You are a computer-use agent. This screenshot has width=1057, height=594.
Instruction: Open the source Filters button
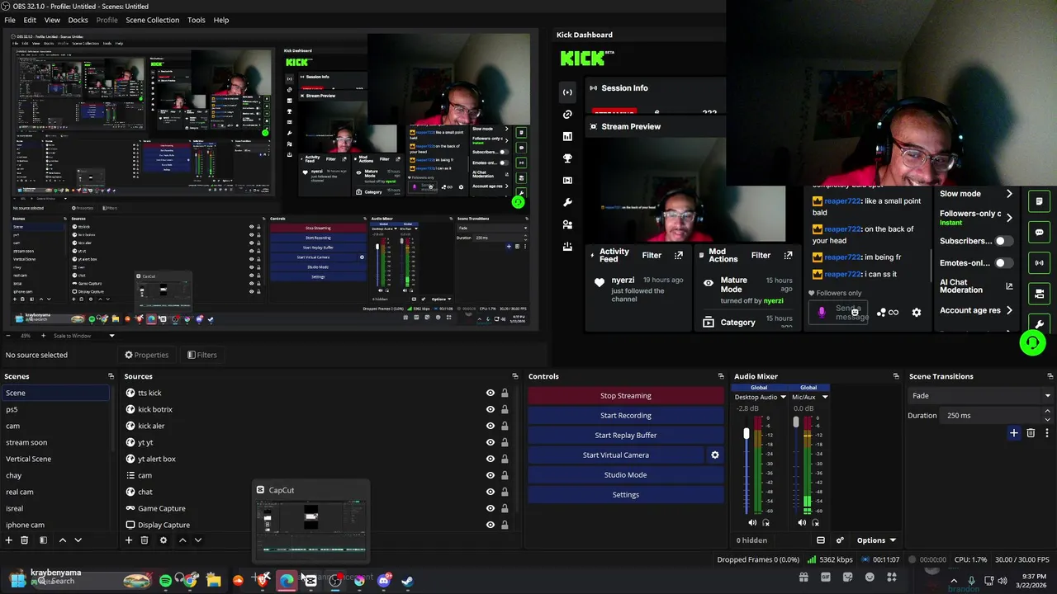pos(202,355)
